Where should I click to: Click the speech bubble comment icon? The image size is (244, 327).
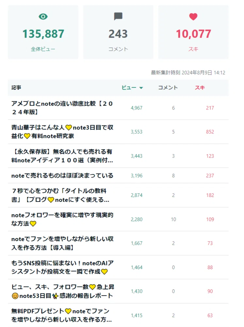118,16
